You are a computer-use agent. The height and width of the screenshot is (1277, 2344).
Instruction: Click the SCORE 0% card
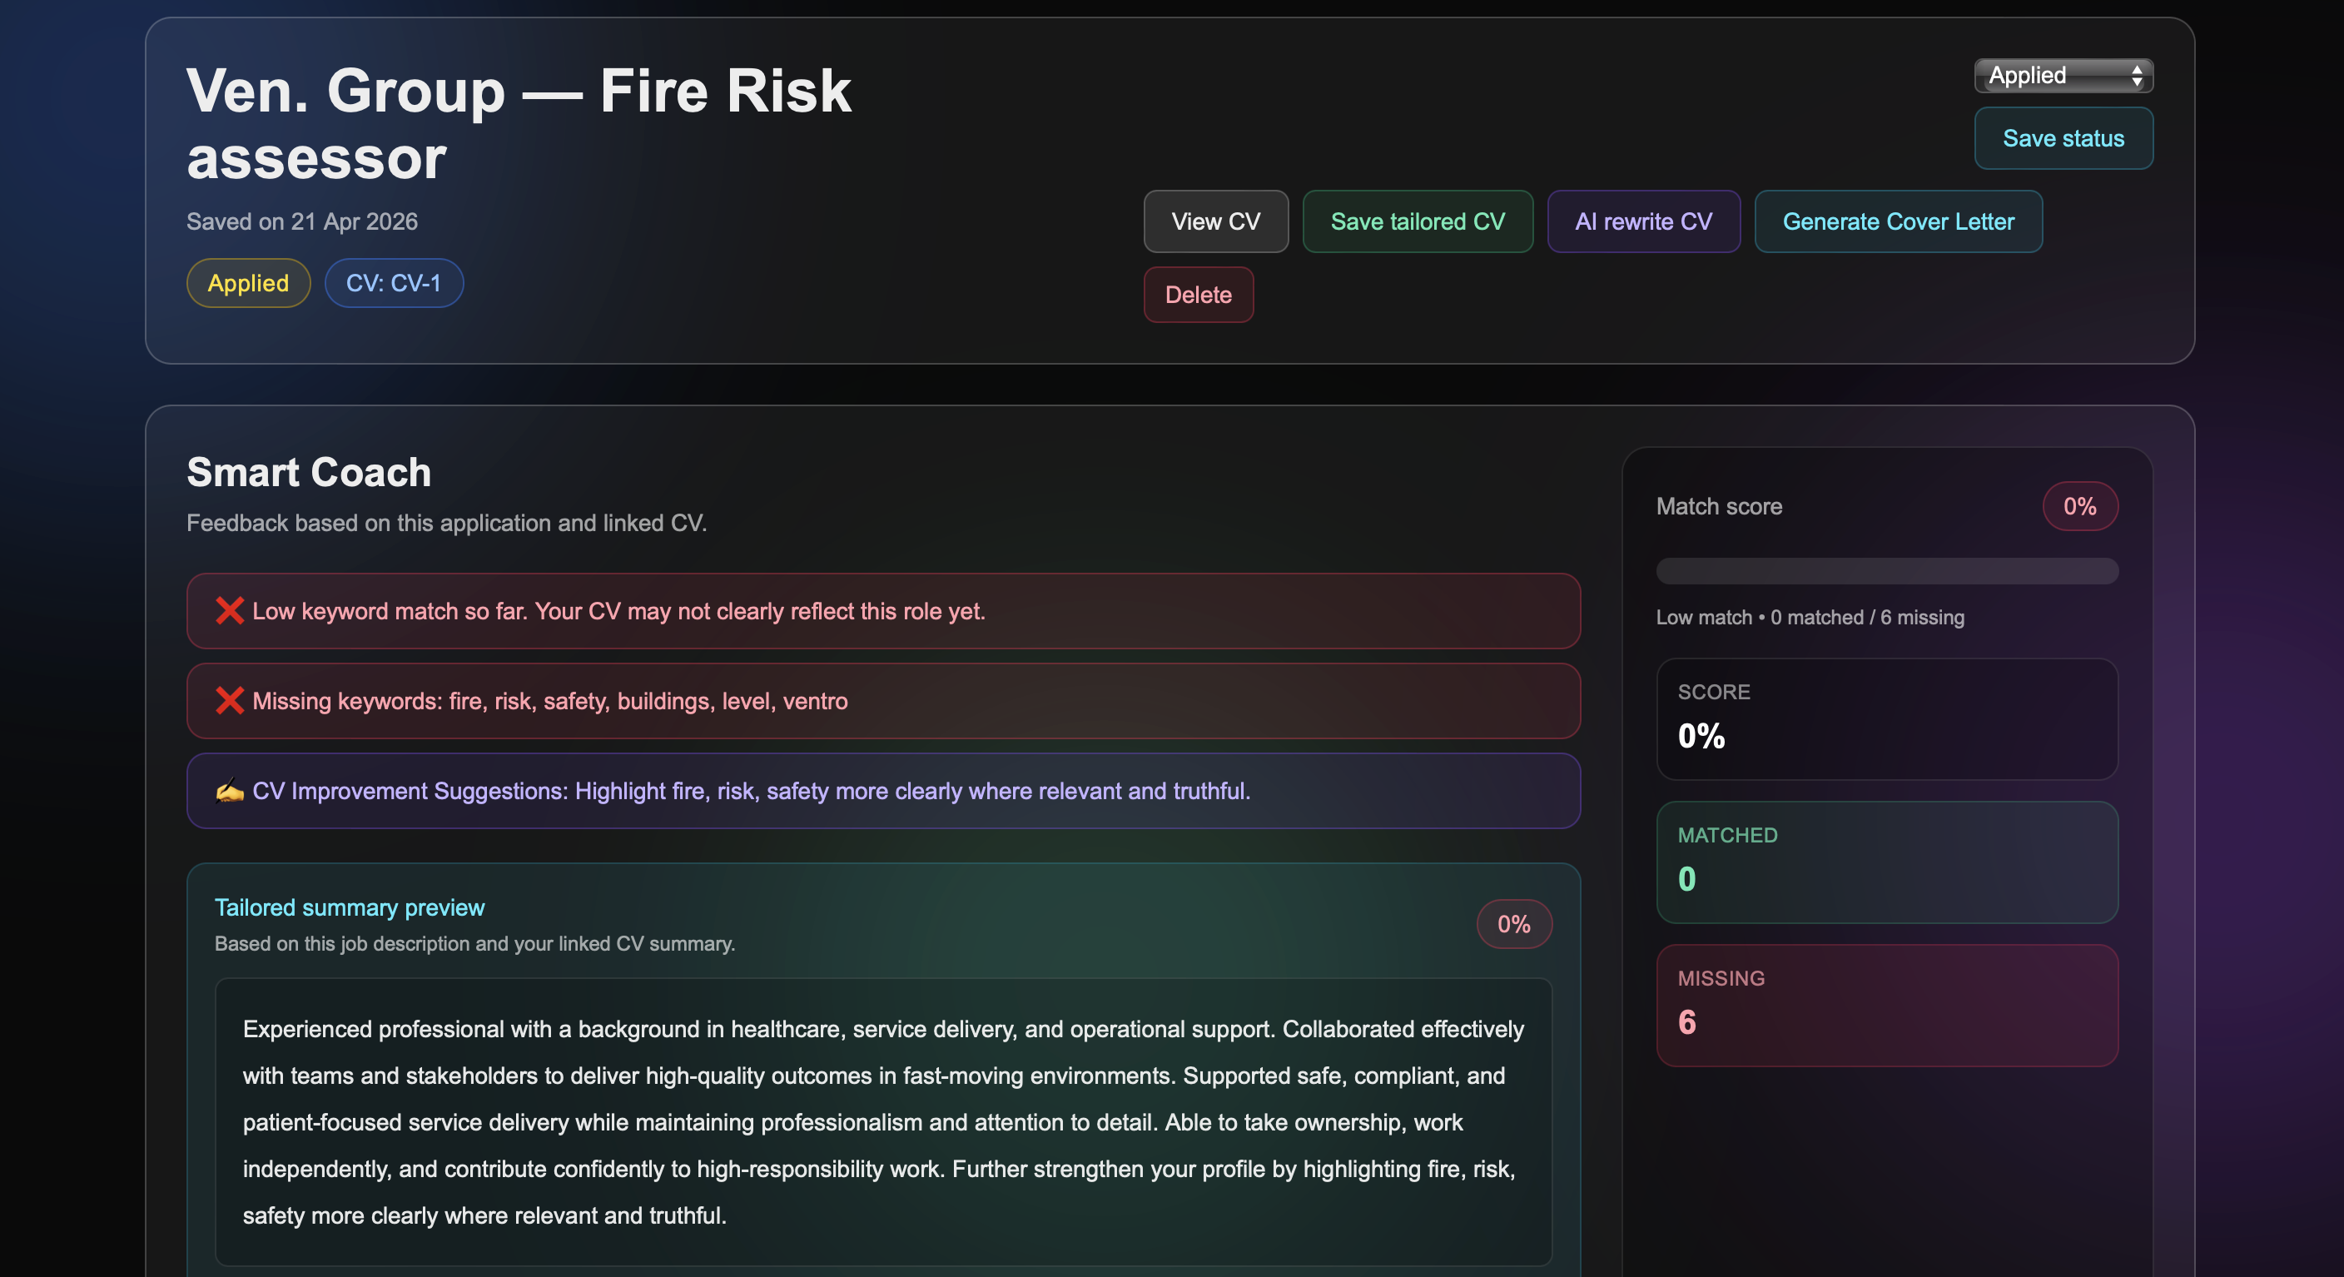(1887, 719)
